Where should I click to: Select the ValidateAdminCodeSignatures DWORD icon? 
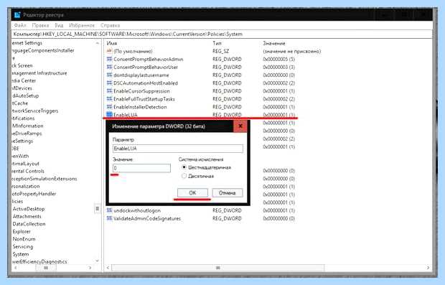[110, 218]
